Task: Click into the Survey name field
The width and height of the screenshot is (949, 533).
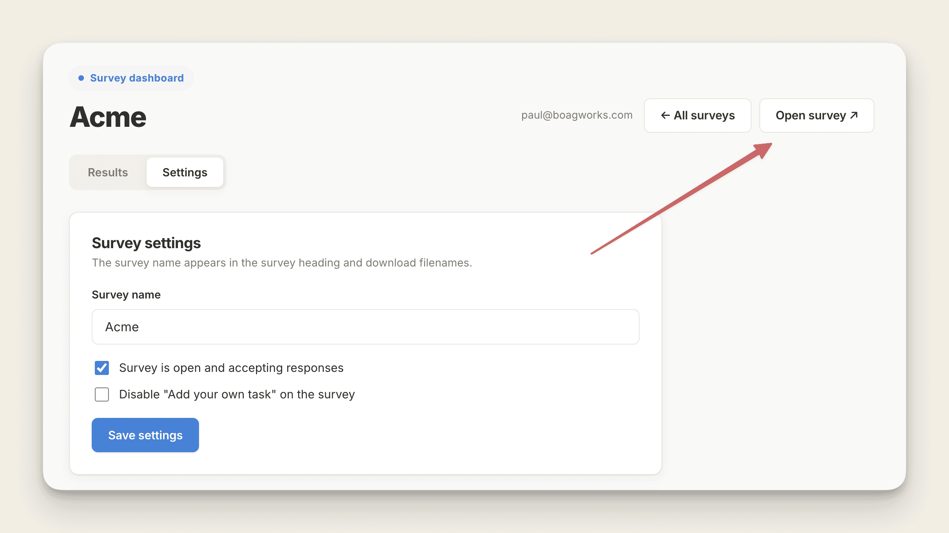Action: tap(366, 327)
